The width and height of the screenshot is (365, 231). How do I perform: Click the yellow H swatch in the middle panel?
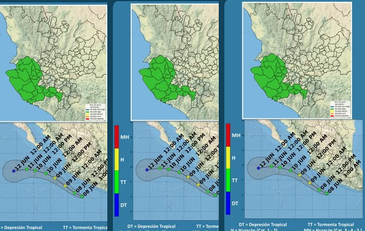click(117, 159)
